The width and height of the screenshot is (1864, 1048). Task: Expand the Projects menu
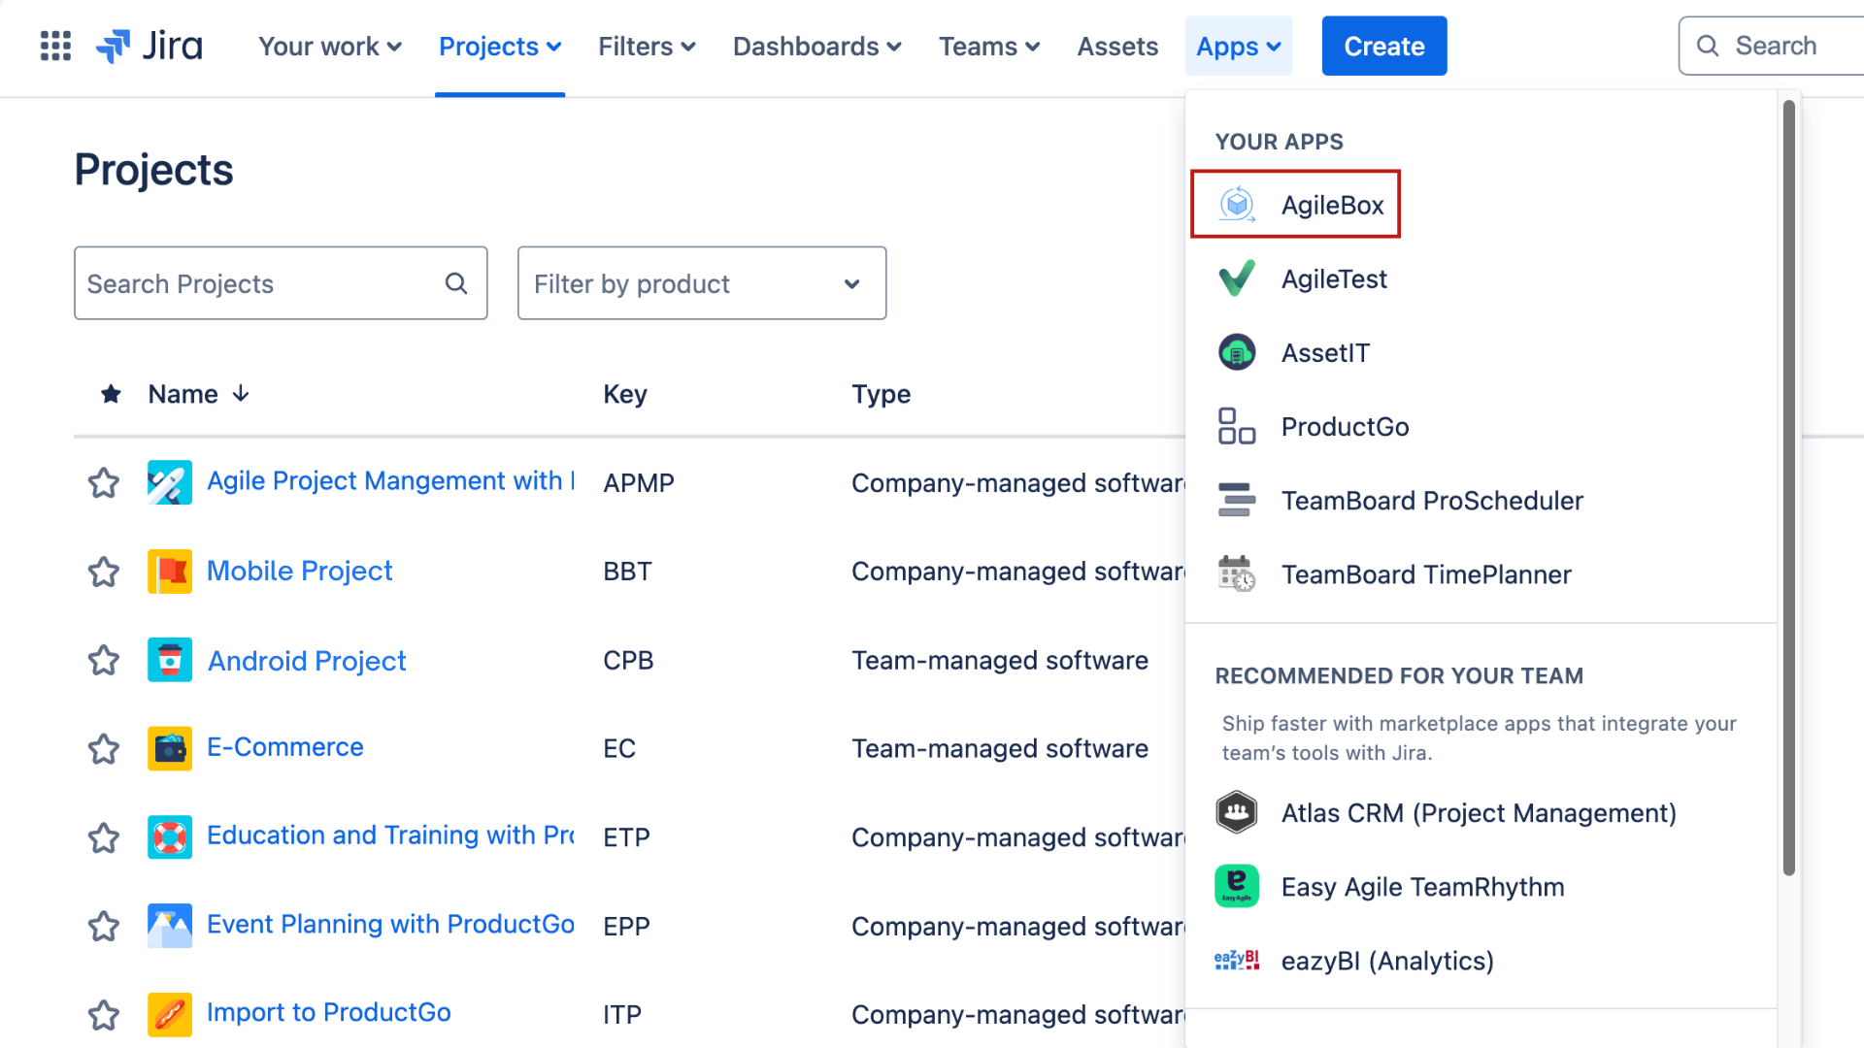pos(500,46)
